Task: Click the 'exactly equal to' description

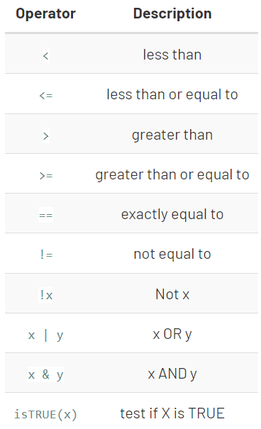Action: [172, 214]
